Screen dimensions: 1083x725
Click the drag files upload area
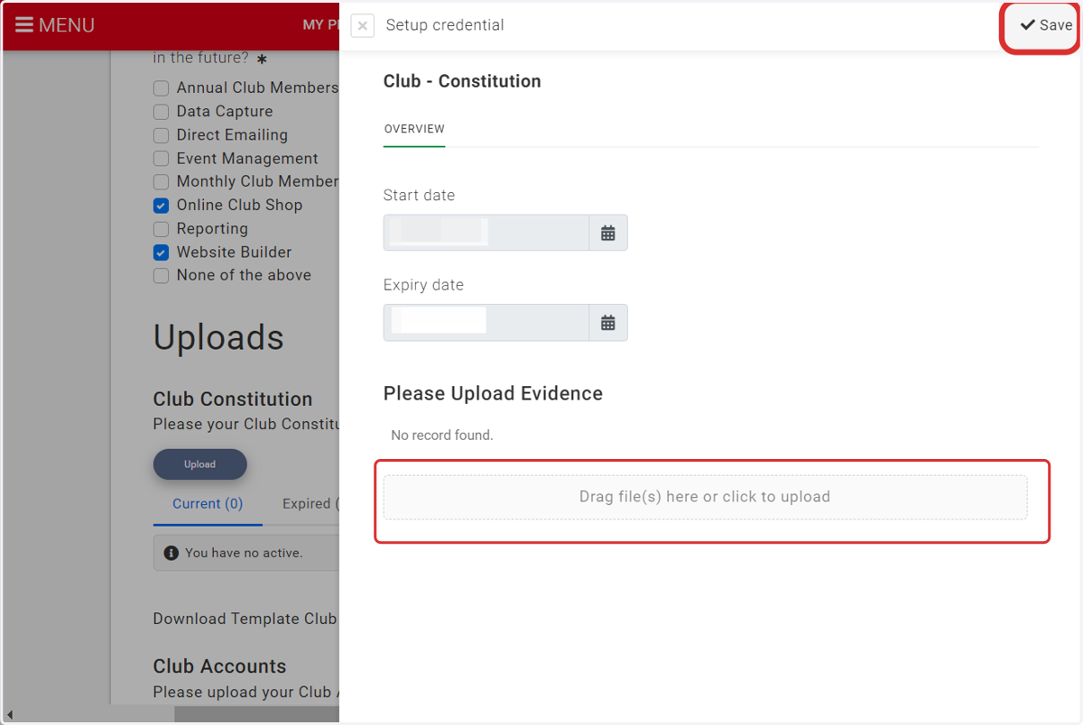pyautogui.click(x=705, y=497)
